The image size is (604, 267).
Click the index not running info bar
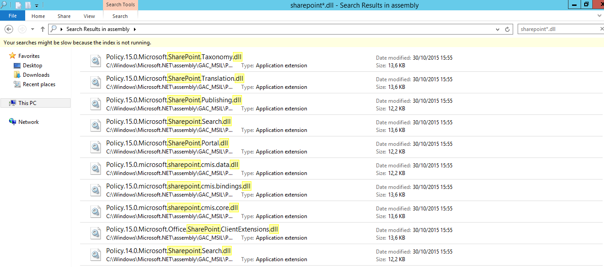pos(302,43)
